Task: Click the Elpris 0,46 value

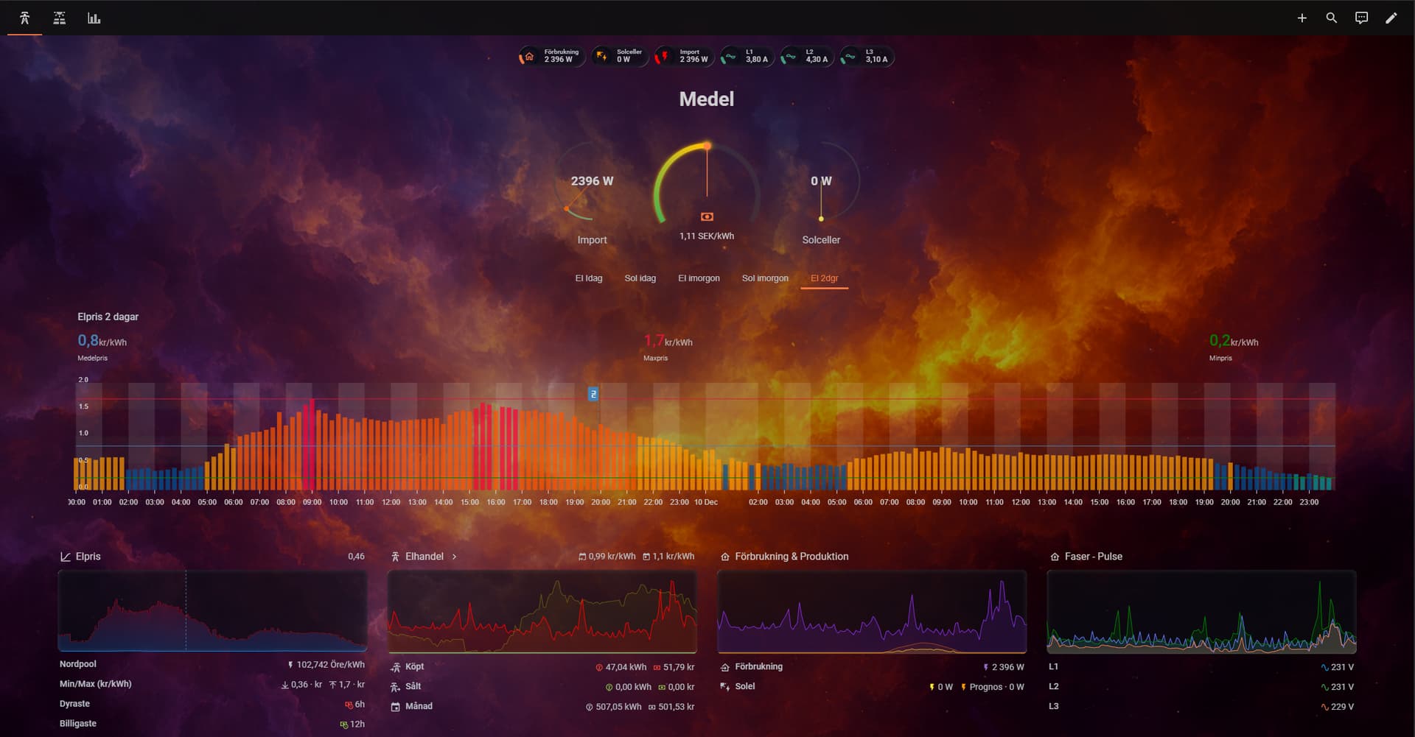Action: coord(356,557)
